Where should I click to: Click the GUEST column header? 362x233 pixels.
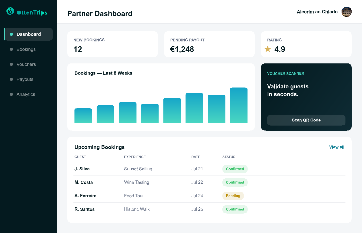click(x=80, y=157)
